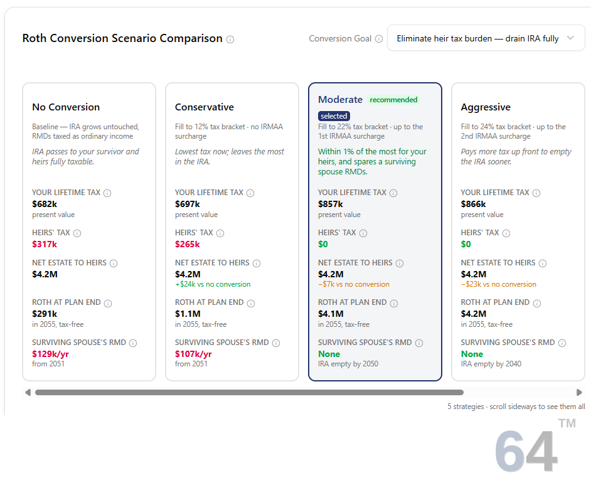Viewport: 591px width, 495px height.
Task: Click the left arrow of the horizontal scrollbar
Action: [28, 393]
